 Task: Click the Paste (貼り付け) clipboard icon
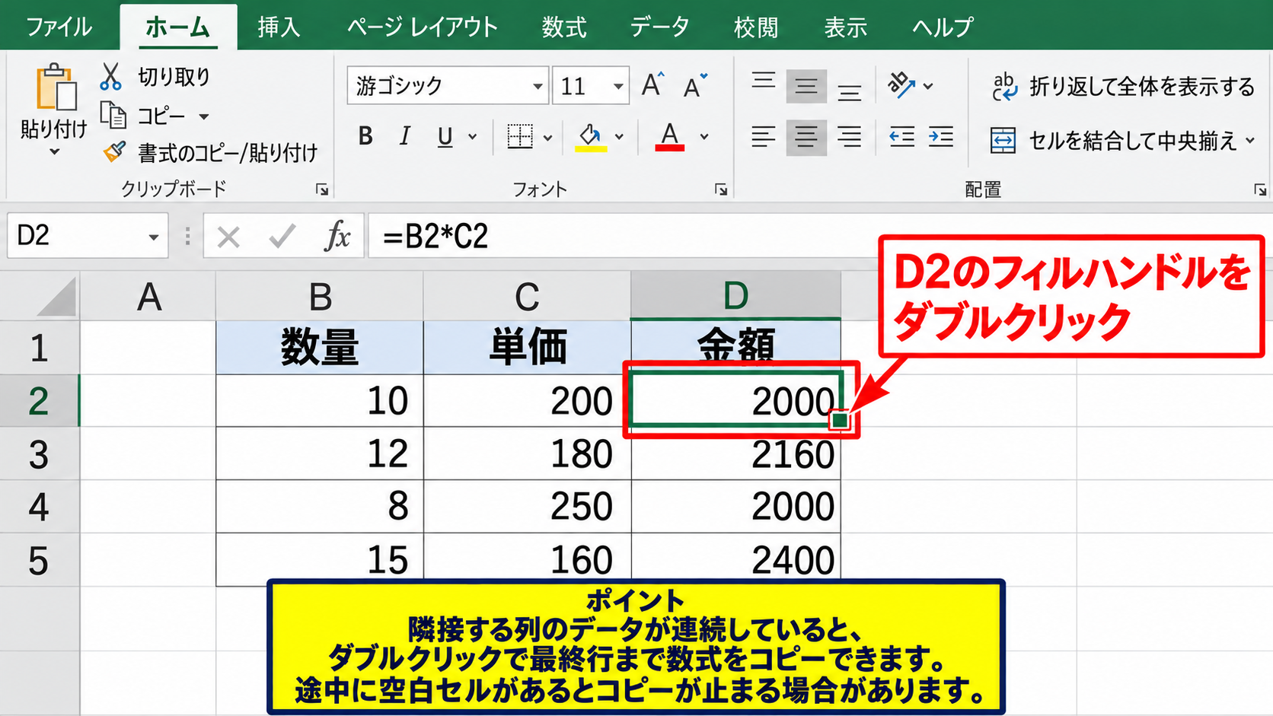click(x=56, y=87)
